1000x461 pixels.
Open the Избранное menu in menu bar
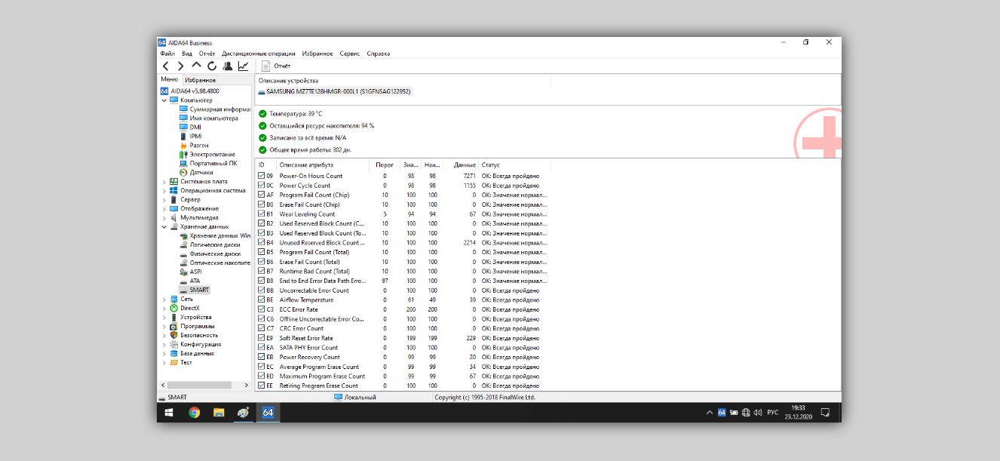pos(317,54)
